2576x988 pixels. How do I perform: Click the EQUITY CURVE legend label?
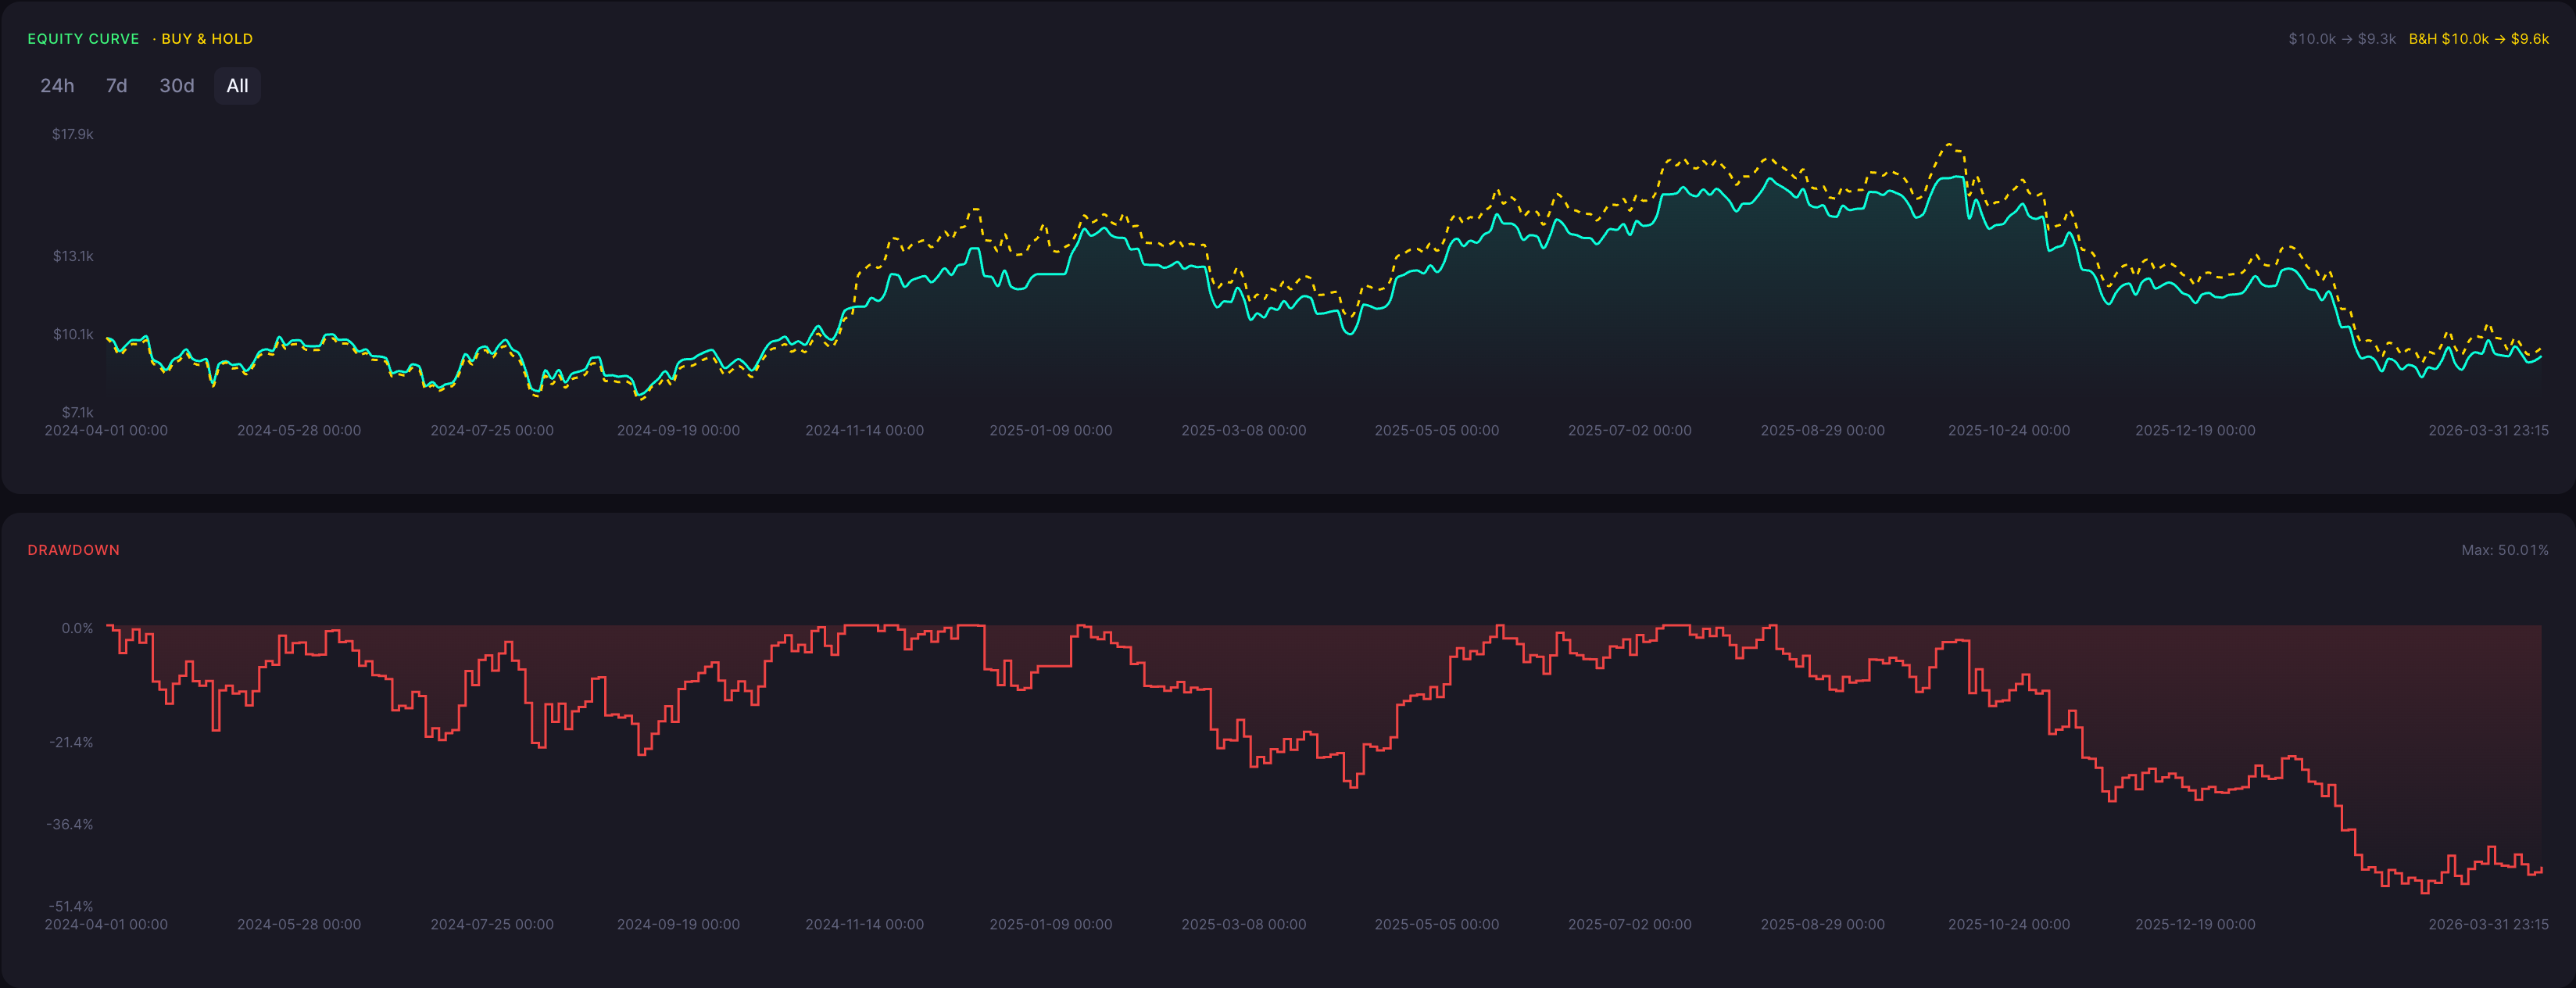click(83, 39)
